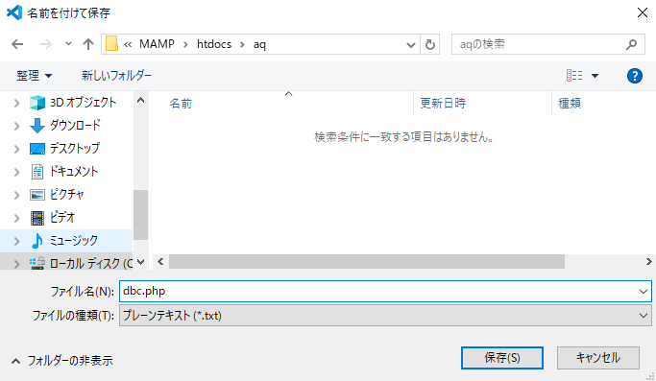The height and width of the screenshot is (381, 656).
Task: Select ローカル ディスク (C in sidebar
Action: [x=90, y=263]
